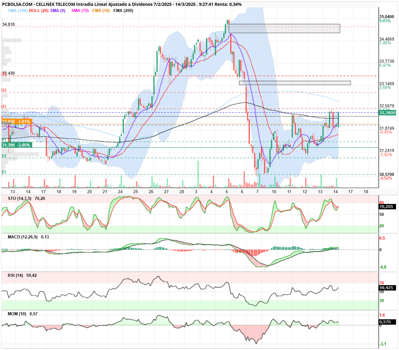Select the RSI value tag 59,425
Image resolution: width=399 pixels, height=350 pixels.
(x=387, y=288)
